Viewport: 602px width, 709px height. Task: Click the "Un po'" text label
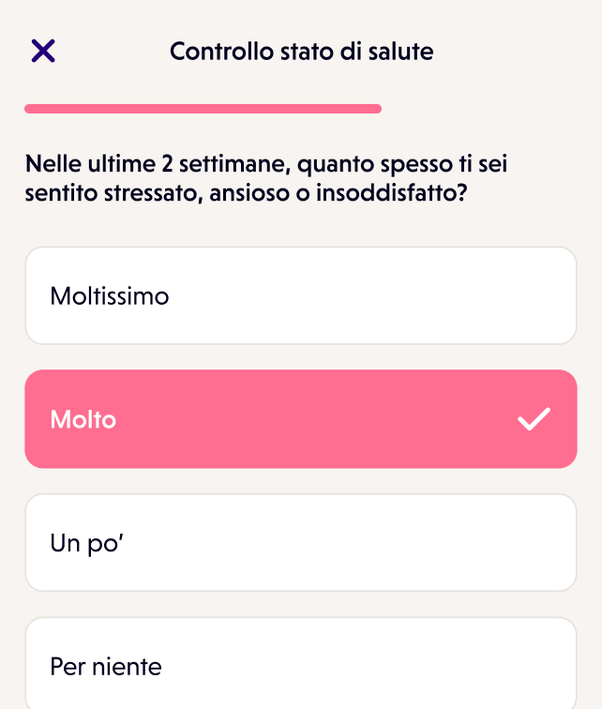[87, 543]
